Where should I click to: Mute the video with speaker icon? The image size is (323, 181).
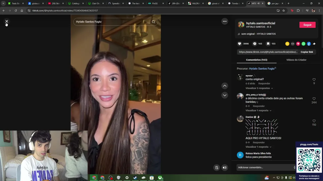click(x=225, y=168)
